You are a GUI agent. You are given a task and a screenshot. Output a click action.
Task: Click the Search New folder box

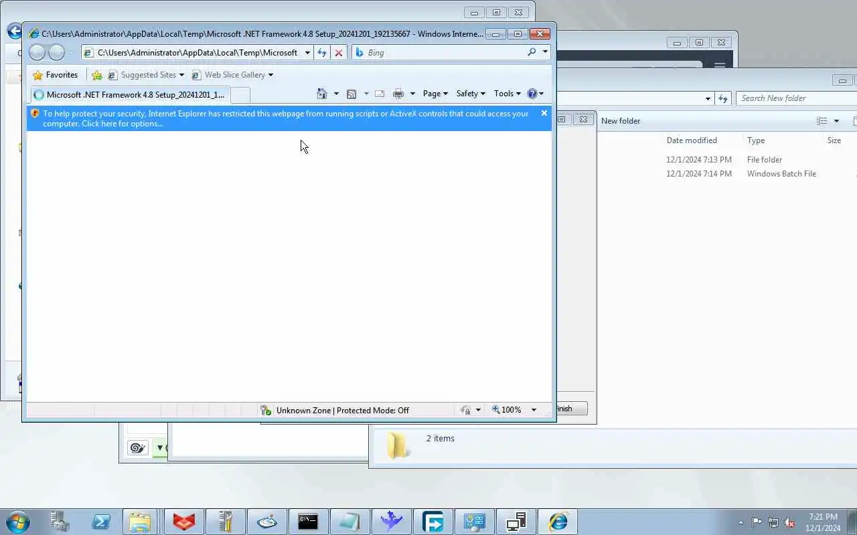click(x=797, y=98)
